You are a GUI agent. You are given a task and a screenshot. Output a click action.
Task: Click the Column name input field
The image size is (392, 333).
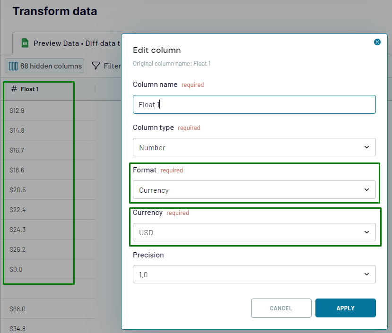click(254, 104)
